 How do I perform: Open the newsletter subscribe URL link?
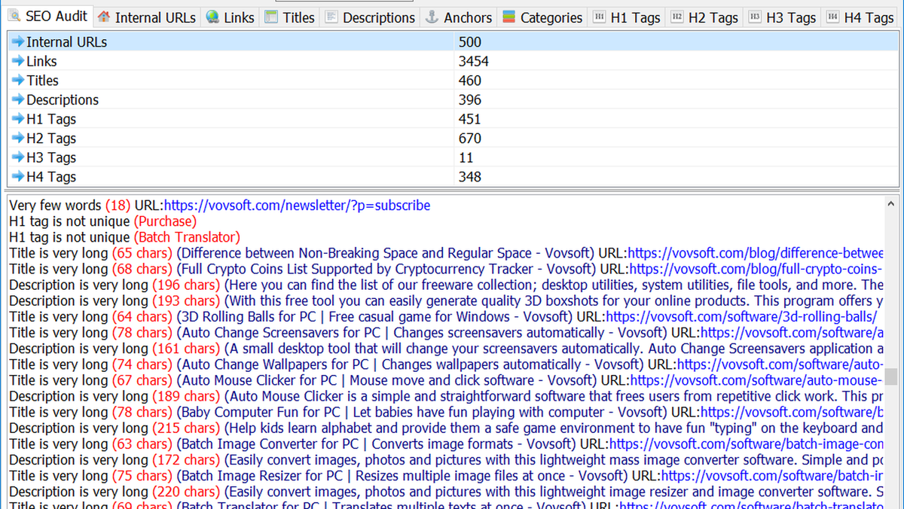297,206
